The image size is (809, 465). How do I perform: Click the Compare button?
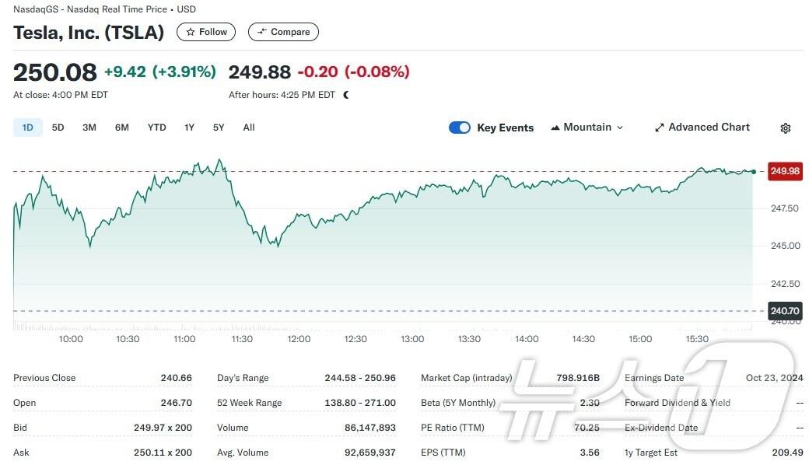(283, 32)
